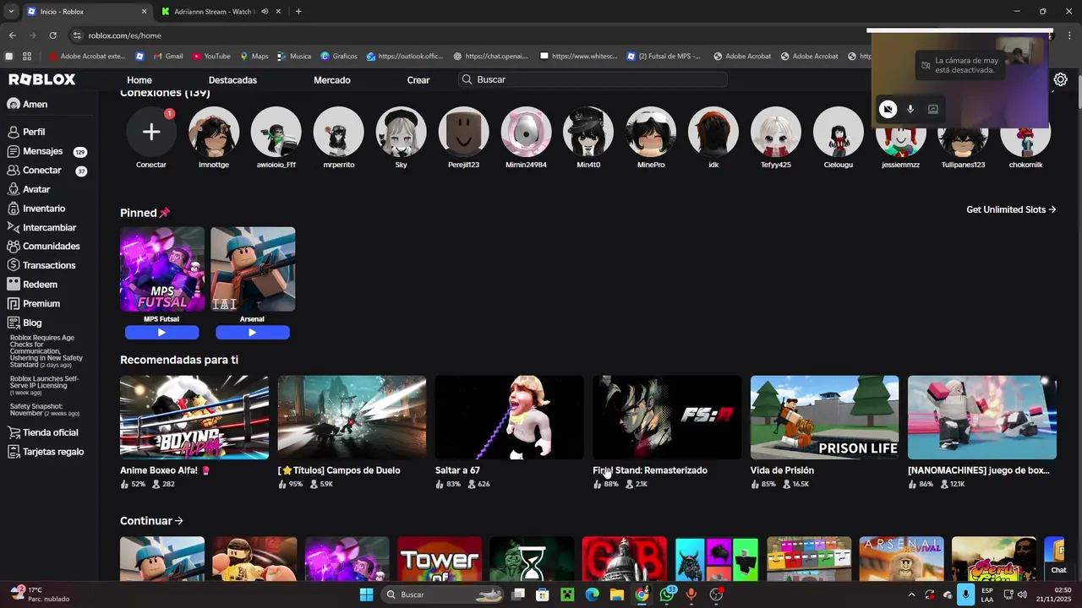The image size is (1082, 608).
Task: Select the Mercado menu item
Action: click(332, 80)
